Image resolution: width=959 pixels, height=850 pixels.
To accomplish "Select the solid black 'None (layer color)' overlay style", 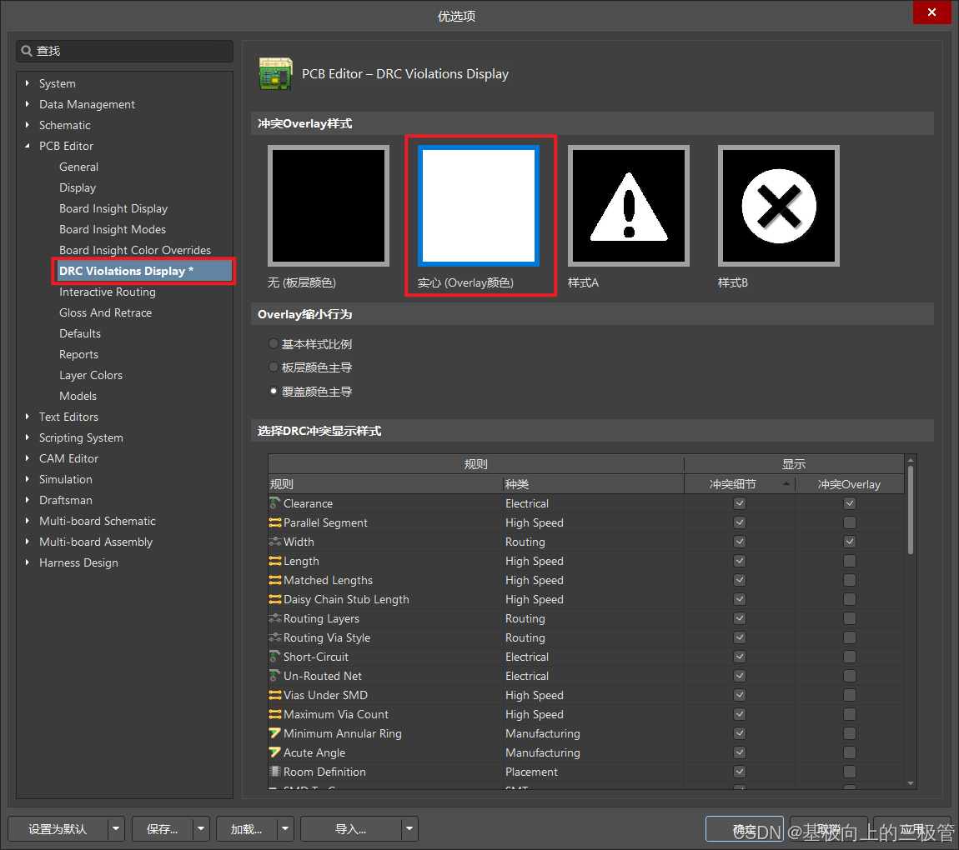I will pos(329,206).
